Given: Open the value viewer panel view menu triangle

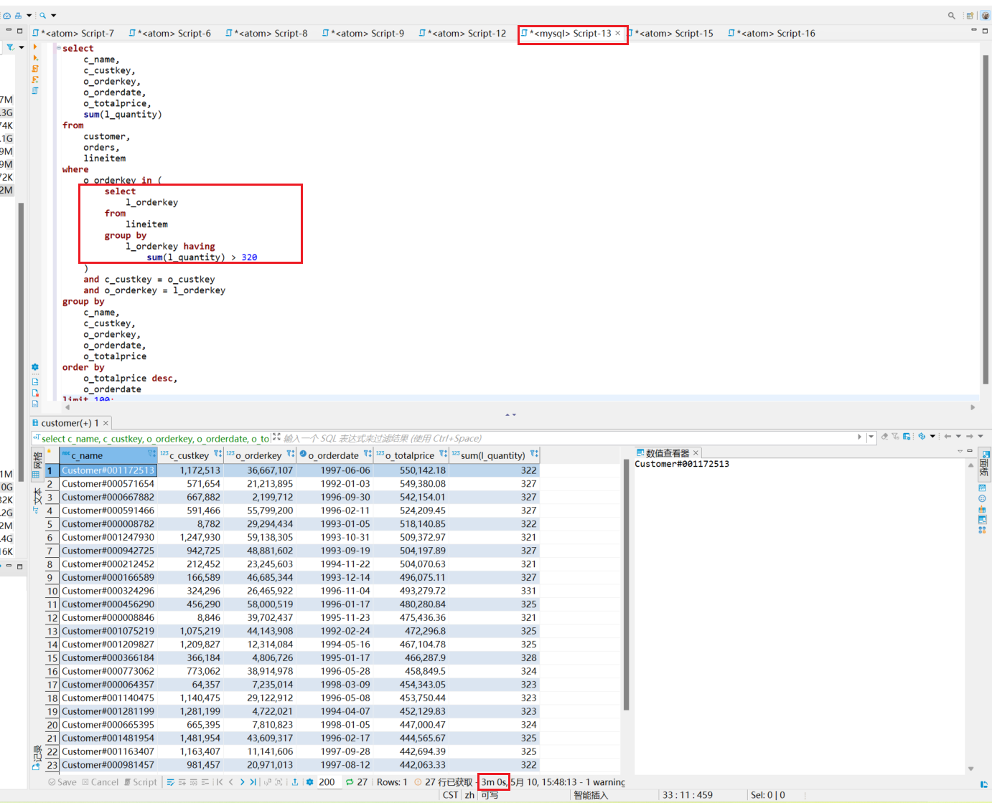Looking at the screenshot, I should pyautogui.click(x=960, y=452).
